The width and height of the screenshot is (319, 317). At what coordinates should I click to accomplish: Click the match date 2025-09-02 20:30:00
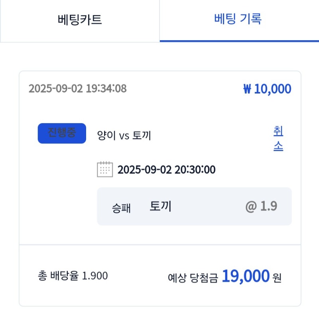coord(166,169)
